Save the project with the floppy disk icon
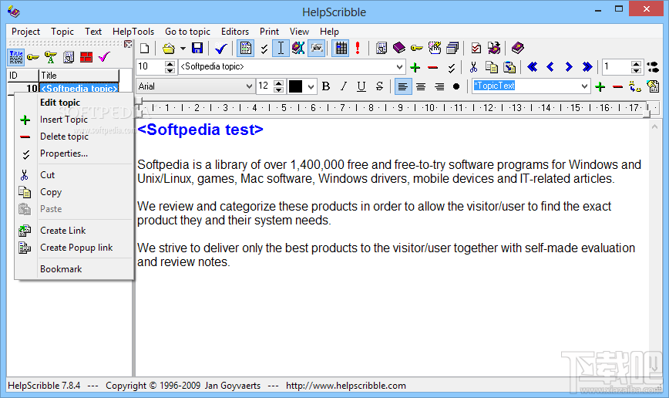The height and width of the screenshot is (398, 669). point(197,49)
